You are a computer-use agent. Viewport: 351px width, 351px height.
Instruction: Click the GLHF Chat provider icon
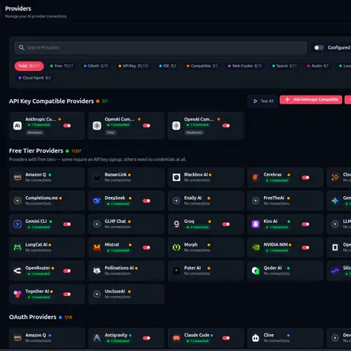97,224
